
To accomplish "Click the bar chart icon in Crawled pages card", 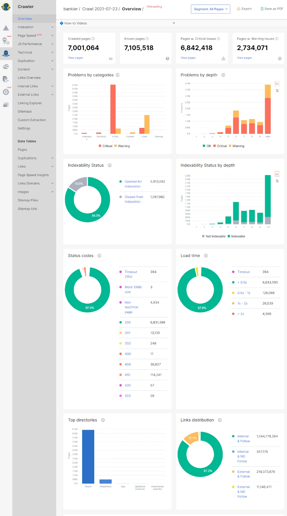I will (x=111, y=58).
